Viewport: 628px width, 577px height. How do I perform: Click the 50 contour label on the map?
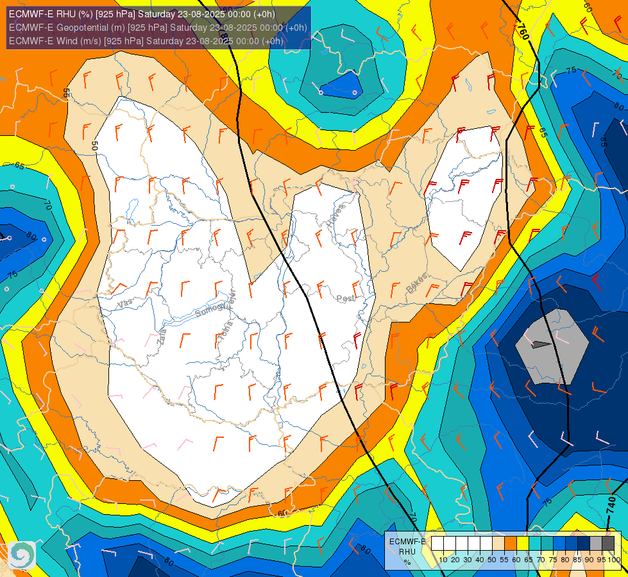94,146
